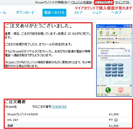Click dial pad key 5

coord(114,68)
